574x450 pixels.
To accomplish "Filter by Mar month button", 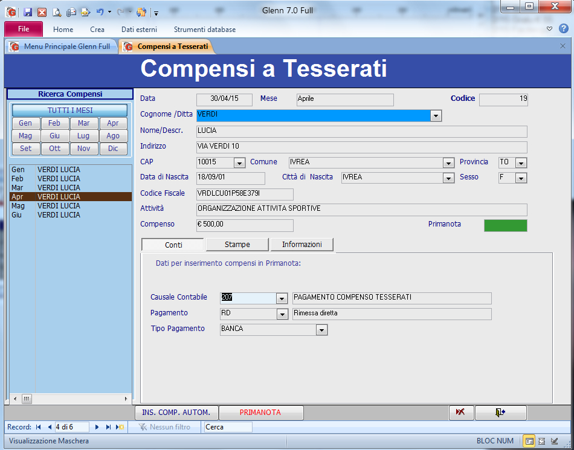I will [84, 123].
